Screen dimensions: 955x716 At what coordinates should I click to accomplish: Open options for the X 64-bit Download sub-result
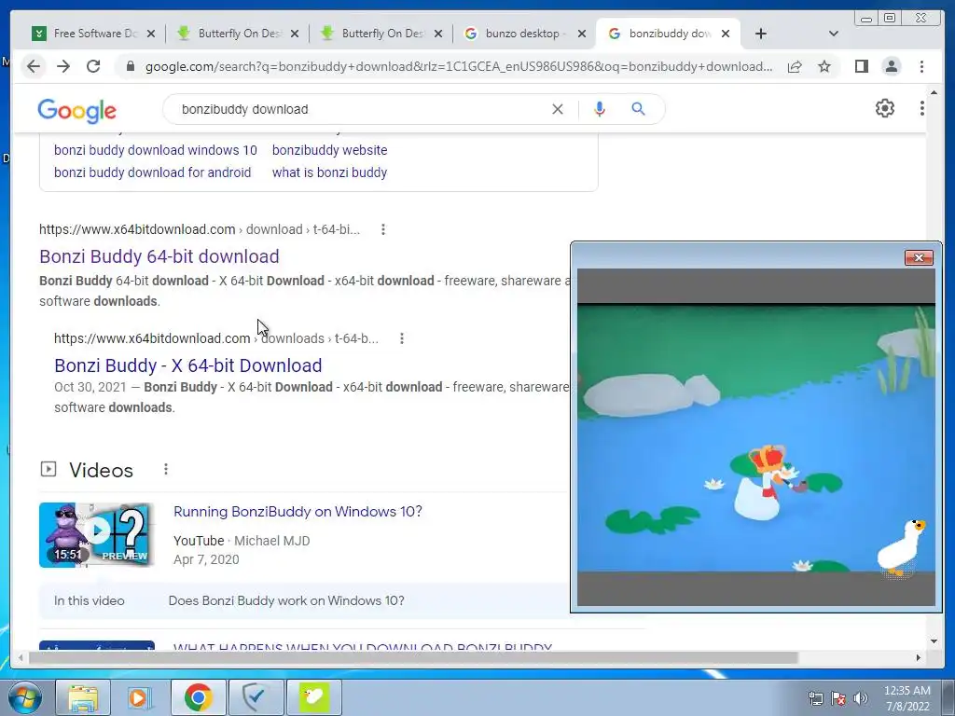pyautogui.click(x=402, y=338)
